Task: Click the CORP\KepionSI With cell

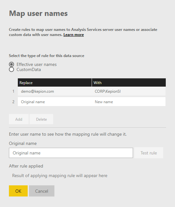Action: (129, 91)
